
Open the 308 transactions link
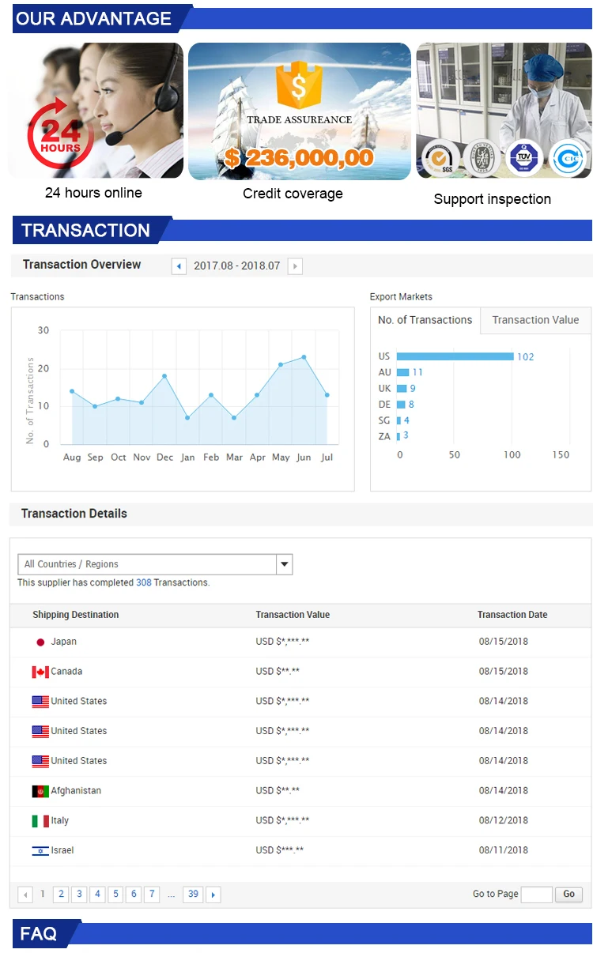[x=143, y=582]
